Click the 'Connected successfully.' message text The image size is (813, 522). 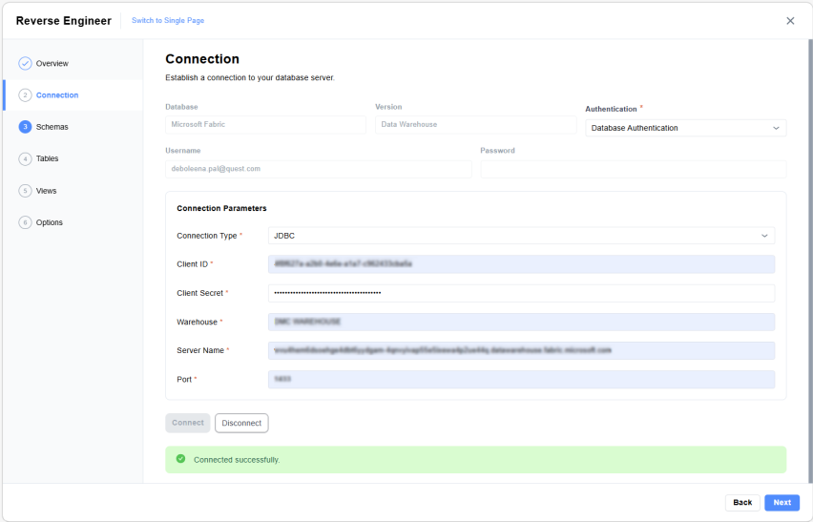237,460
